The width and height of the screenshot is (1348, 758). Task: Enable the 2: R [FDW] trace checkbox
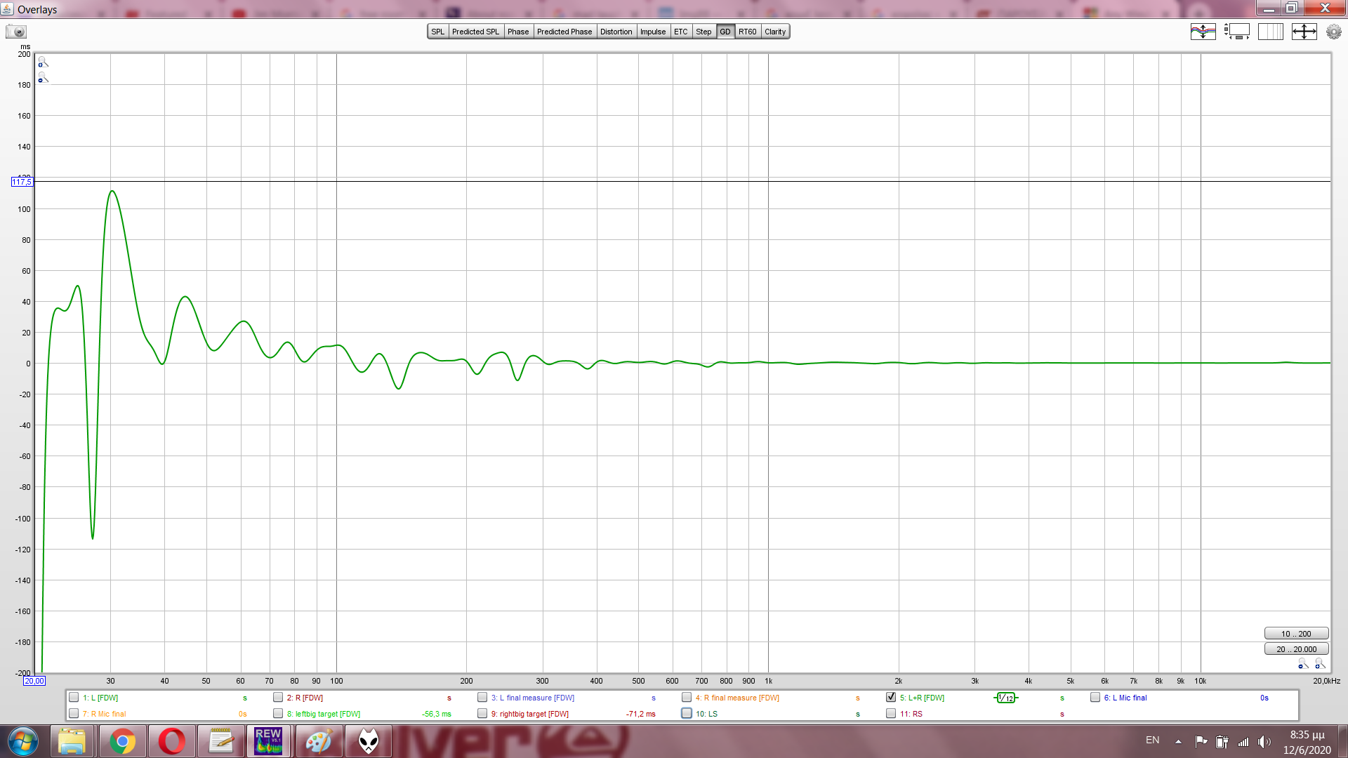[278, 698]
